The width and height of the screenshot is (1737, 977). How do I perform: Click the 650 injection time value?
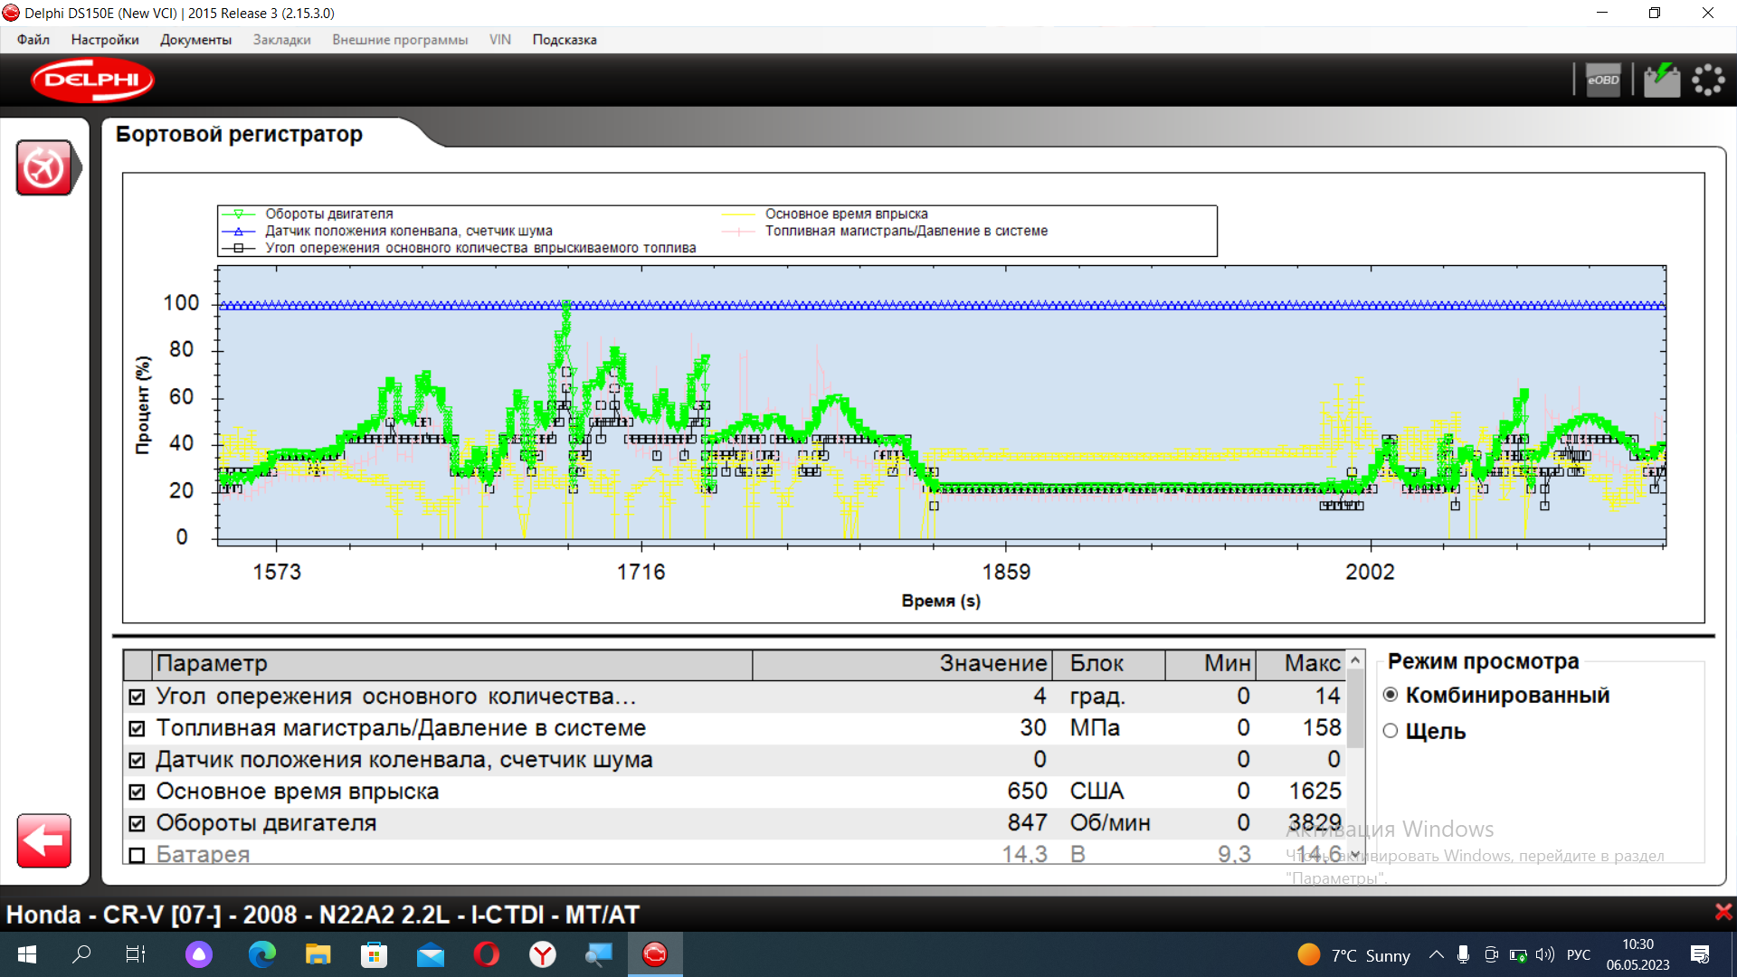1028,792
